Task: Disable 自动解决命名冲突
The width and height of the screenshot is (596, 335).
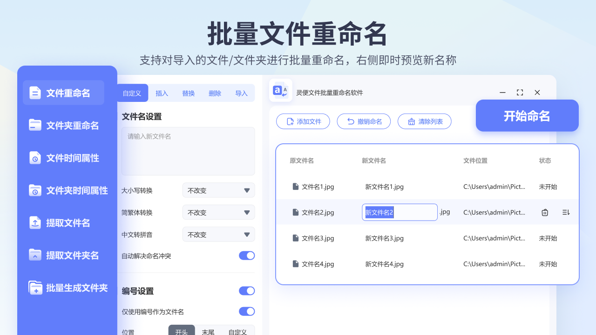Action: pyautogui.click(x=247, y=255)
